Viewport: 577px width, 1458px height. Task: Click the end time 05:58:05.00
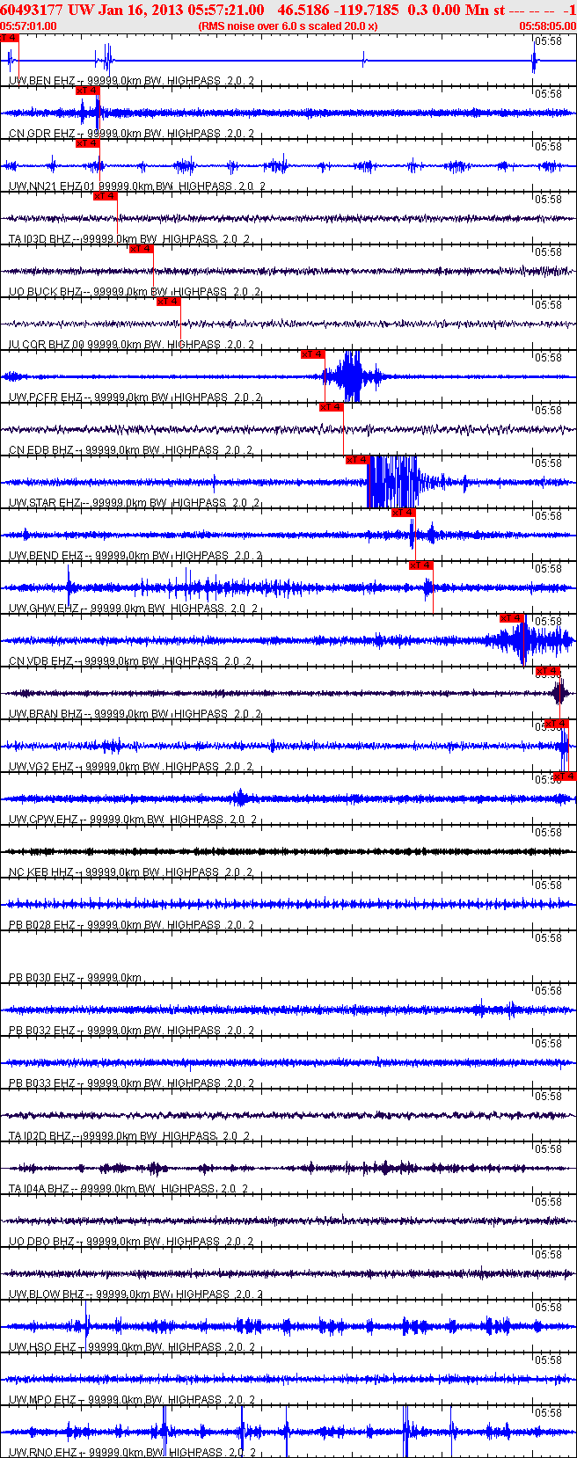click(548, 26)
